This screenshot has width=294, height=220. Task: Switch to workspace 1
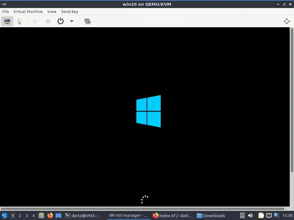13,216
